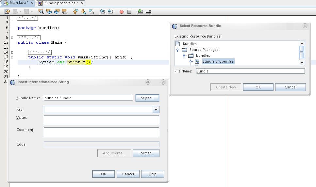
Task: Click the disabled Arguments... button
Action: click(114, 153)
